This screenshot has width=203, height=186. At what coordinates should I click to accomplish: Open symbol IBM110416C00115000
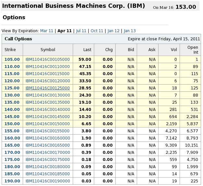(x=48, y=73)
